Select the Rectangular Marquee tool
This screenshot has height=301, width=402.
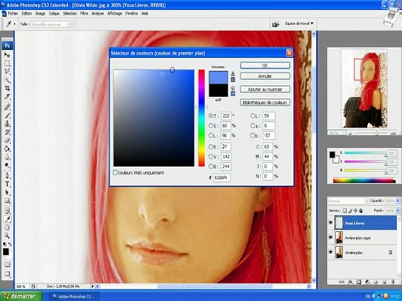7,63
